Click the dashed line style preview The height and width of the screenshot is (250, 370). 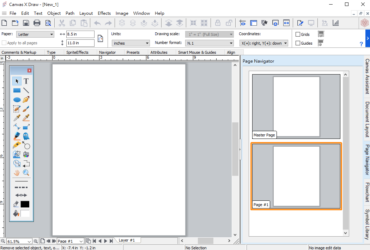coord(21,187)
